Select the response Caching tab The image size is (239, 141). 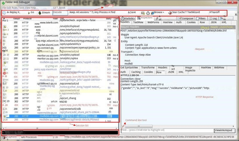tap(136, 72)
